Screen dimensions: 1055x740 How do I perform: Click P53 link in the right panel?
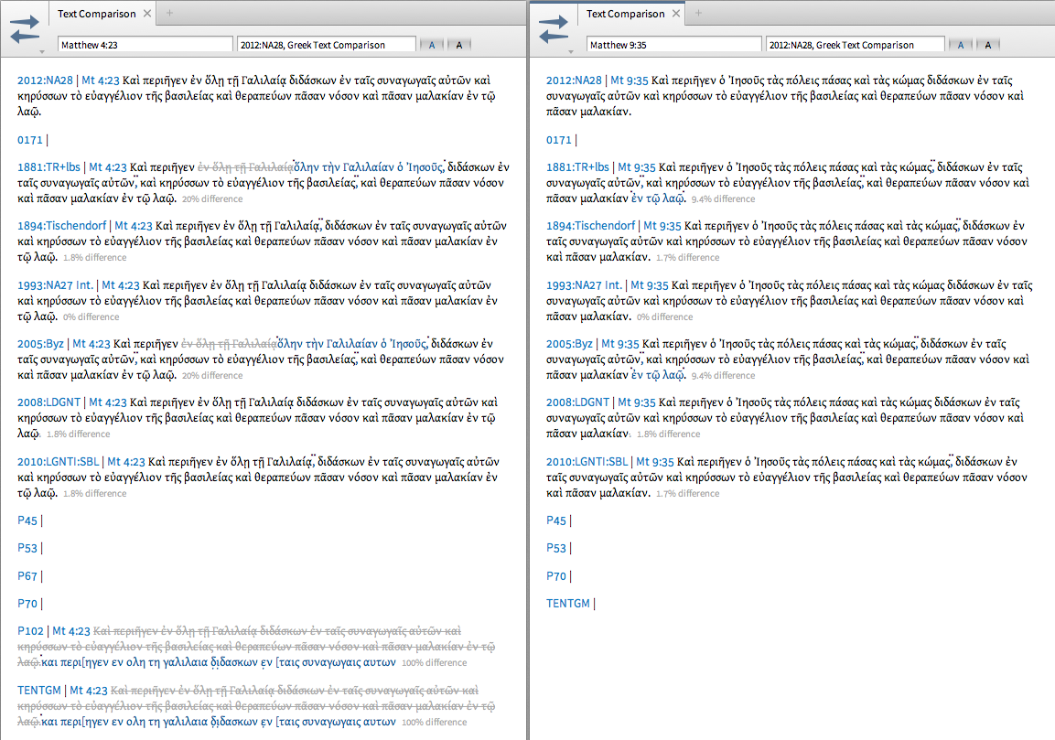(556, 548)
